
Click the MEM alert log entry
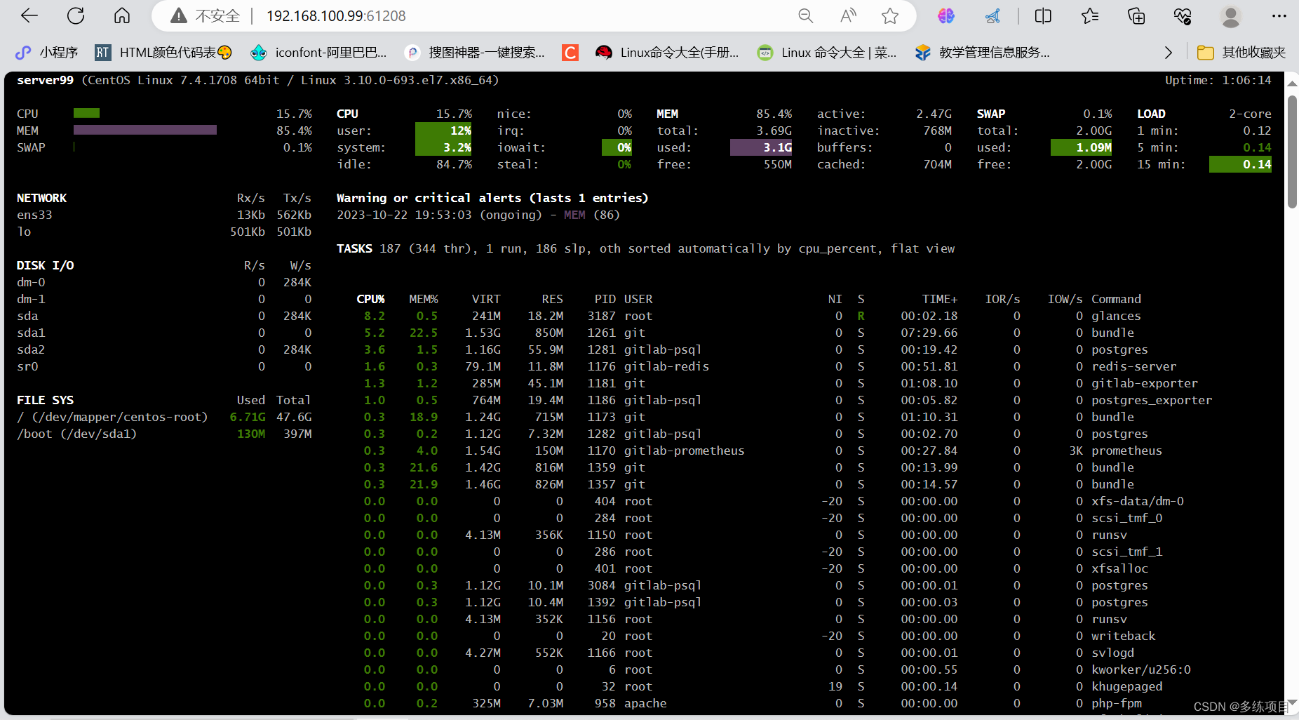(478, 215)
